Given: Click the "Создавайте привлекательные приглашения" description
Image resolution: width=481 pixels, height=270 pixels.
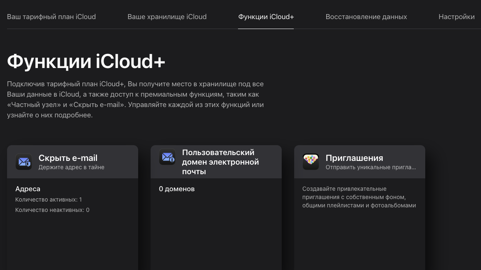Looking at the screenshot, I should coord(359,197).
